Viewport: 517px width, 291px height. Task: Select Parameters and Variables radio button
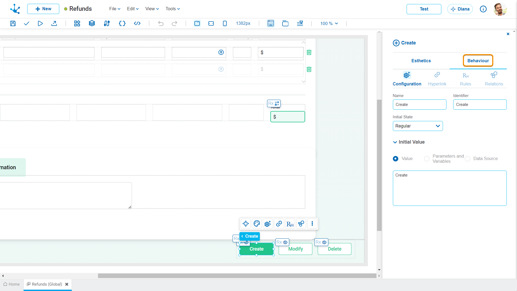tap(427, 159)
